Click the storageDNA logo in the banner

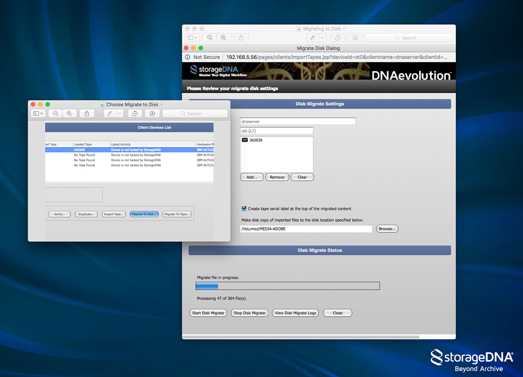(219, 71)
